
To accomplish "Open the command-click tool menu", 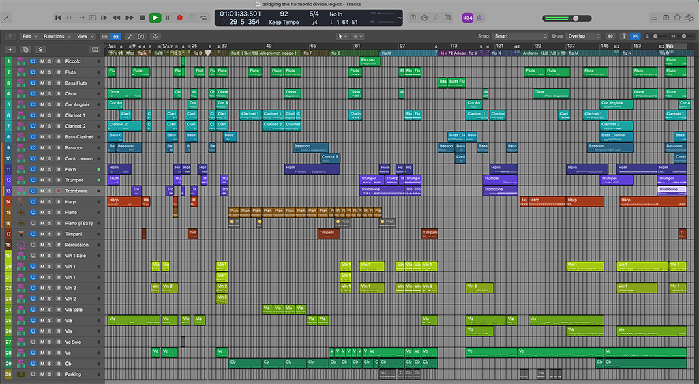I will pyautogui.click(x=358, y=36).
